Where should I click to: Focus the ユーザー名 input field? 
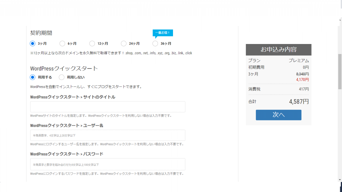click(108, 135)
